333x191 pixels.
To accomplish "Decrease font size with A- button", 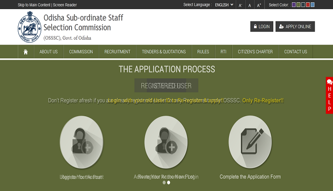I will pyautogui.click(x=240, y=5).
